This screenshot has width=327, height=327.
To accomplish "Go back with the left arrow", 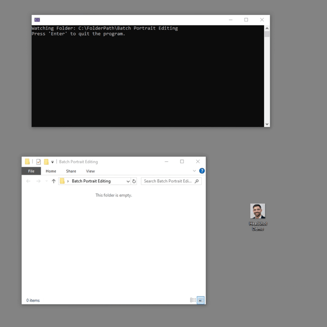I will (x=28, y=181).
